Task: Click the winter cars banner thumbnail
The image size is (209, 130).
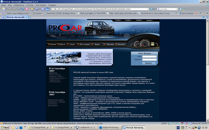Action: click(64, 58)
